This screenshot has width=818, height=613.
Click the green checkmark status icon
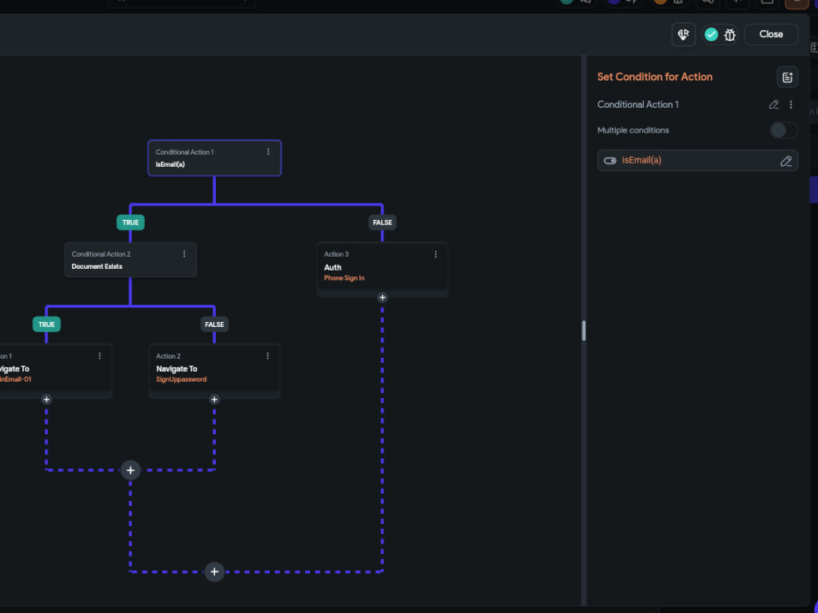(x=711, y=34)
